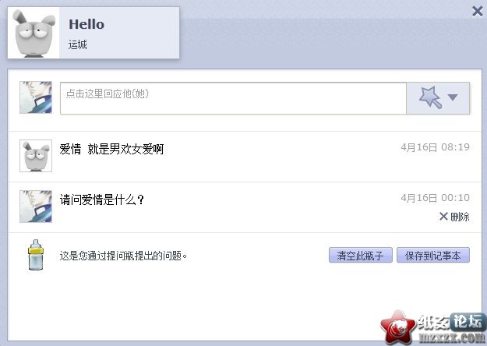Click the timestamp 4月16日 08:19
The height and width of the screenshot is (346, 487).
[x=435, y=147]
